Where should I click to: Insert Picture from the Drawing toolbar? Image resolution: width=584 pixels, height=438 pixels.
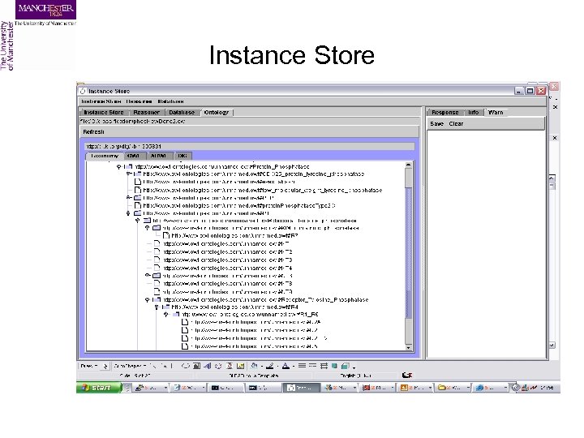click(240, 366)
